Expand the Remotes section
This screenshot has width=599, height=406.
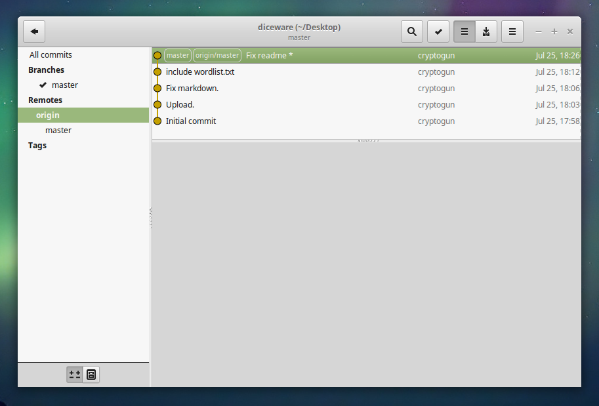45,100
